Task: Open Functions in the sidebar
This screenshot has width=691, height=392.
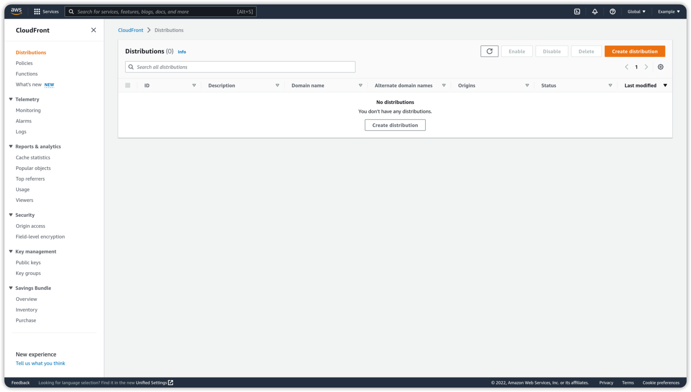Action: 27,74
